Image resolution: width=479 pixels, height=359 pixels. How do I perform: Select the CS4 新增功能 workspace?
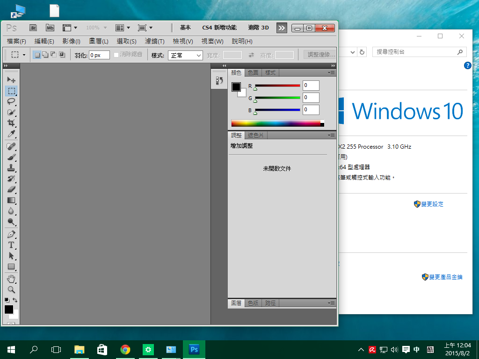[219, 28]
